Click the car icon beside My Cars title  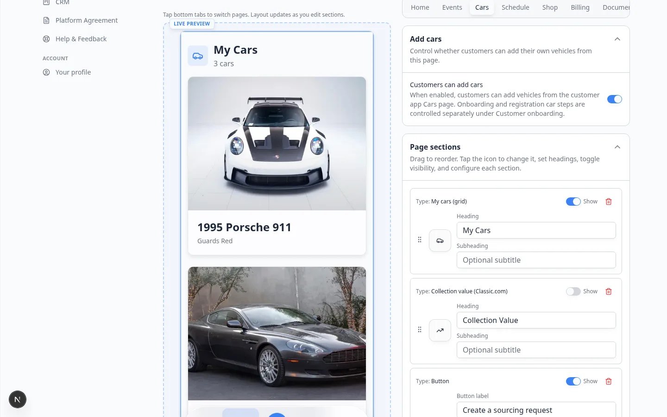(x=198, y=56)
